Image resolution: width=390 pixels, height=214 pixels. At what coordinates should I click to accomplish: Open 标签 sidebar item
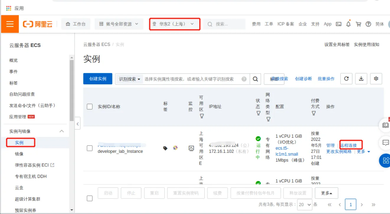[14, 83]
